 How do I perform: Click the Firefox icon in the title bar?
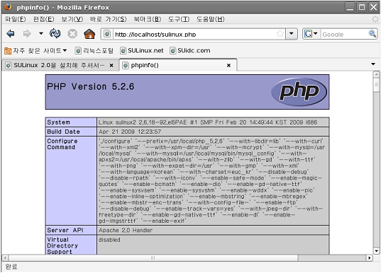coord(8,7)
